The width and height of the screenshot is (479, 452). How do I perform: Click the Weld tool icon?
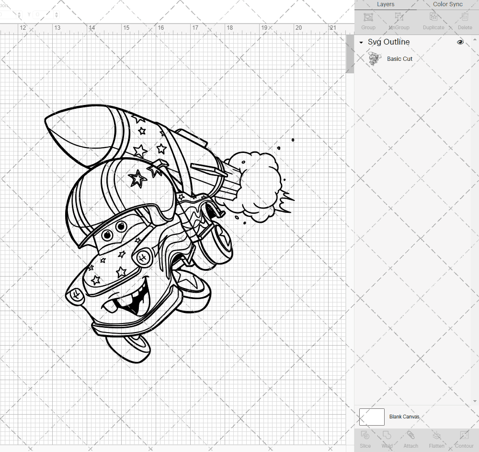coord(387,435)
